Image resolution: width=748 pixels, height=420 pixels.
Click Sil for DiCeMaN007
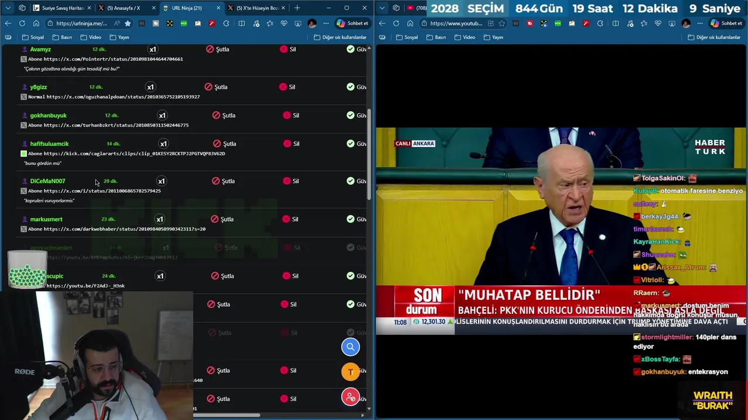[x=291, y=181]
